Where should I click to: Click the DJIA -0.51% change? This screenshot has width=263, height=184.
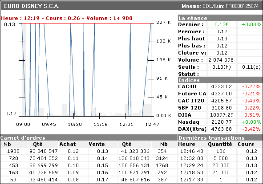point(251,115)
